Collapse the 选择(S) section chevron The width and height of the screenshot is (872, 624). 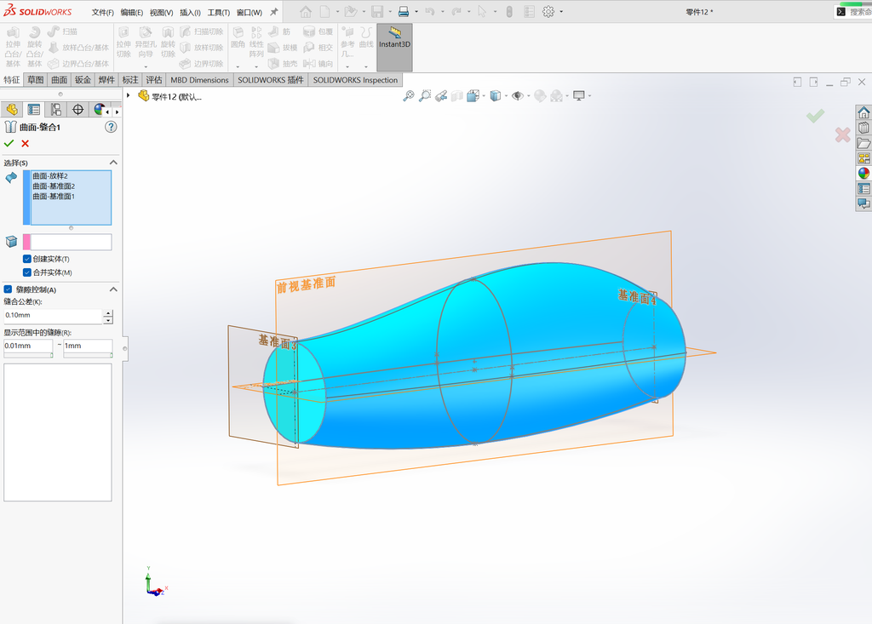coord(113,163)
